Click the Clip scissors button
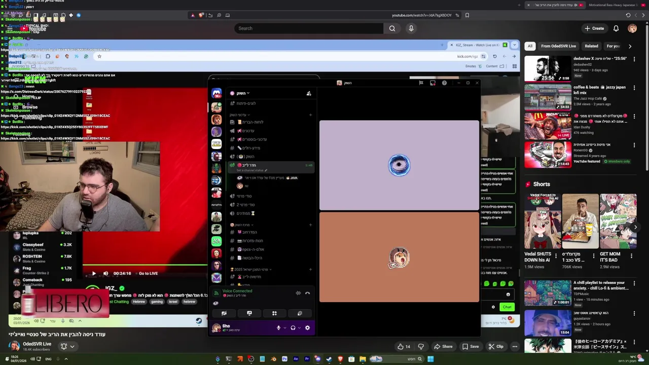 click(496, 347)
